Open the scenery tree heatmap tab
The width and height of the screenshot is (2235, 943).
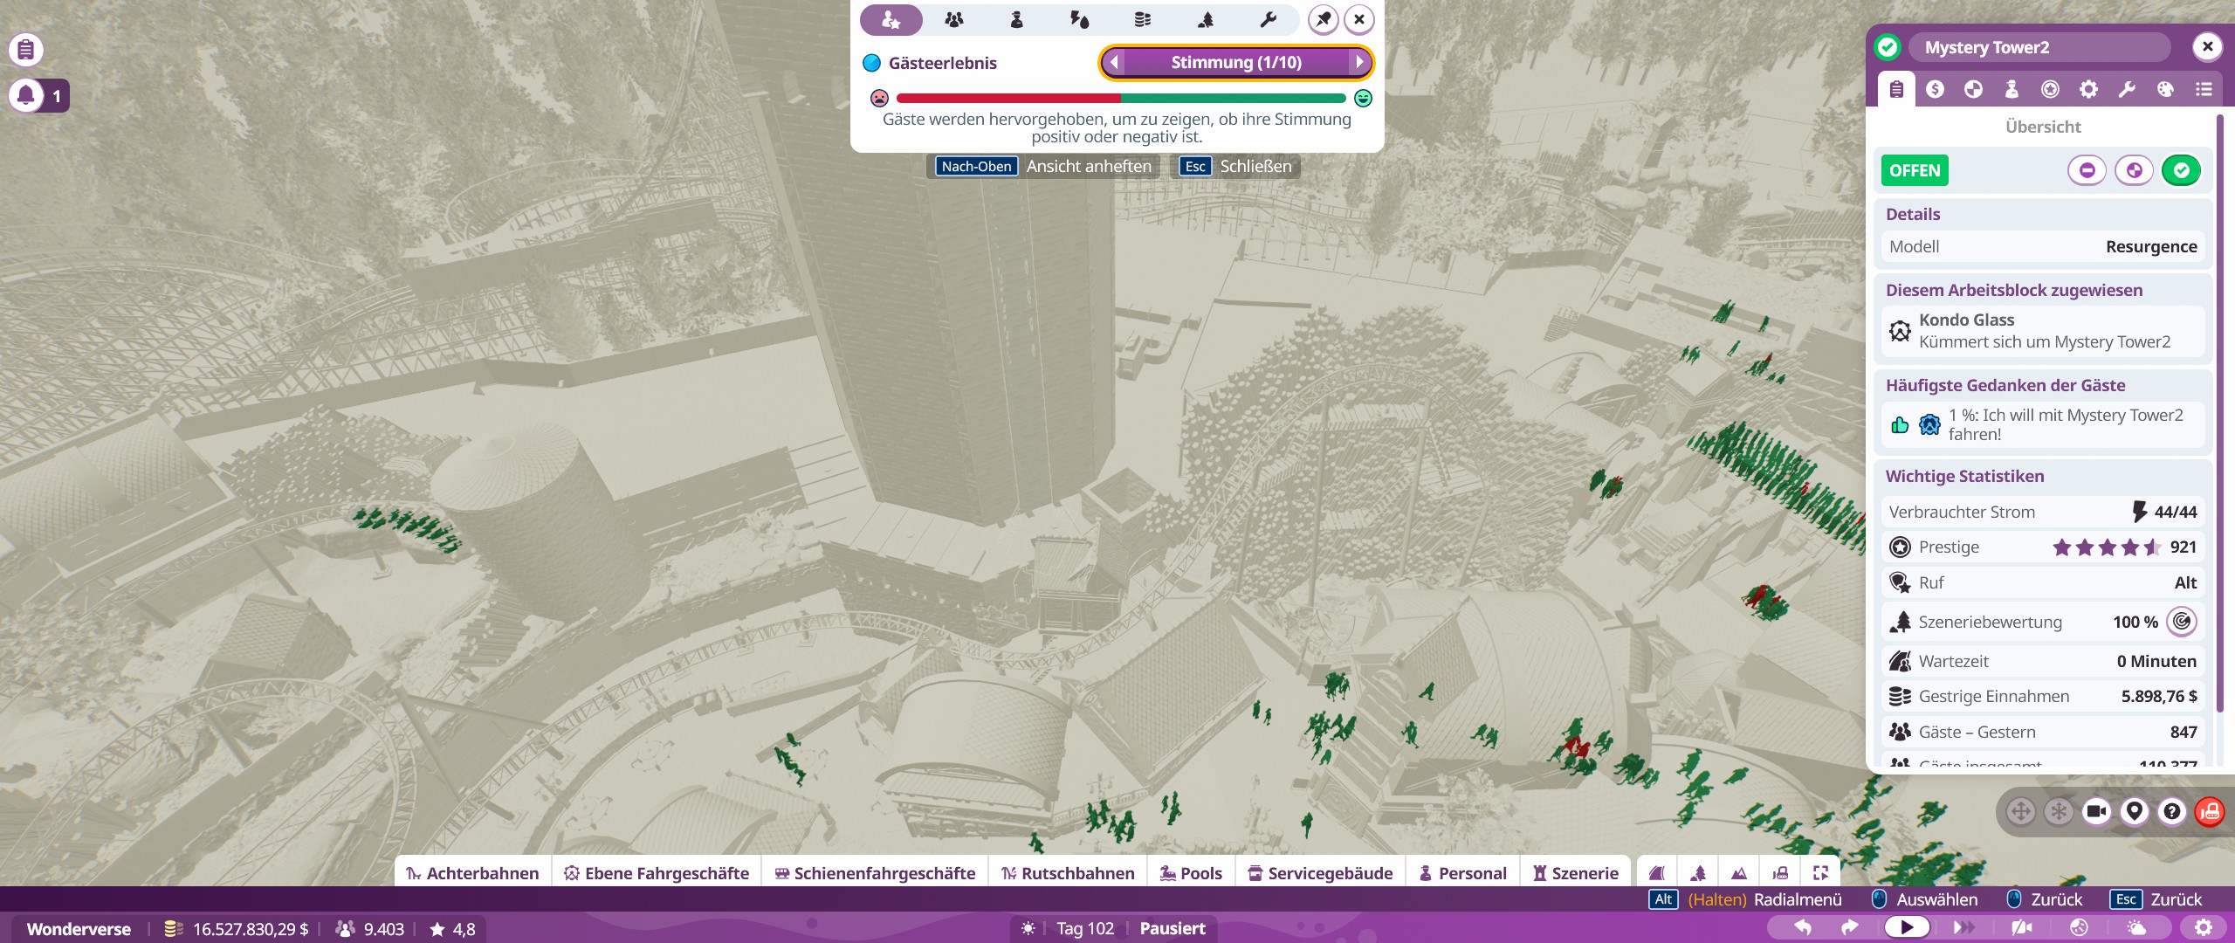coord(1206,19)
